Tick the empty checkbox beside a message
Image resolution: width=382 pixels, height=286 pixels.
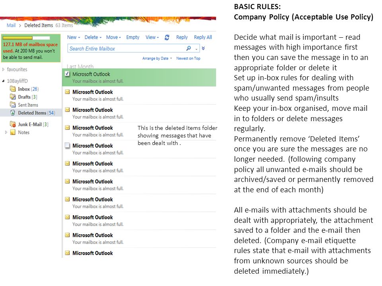point(67,145)
